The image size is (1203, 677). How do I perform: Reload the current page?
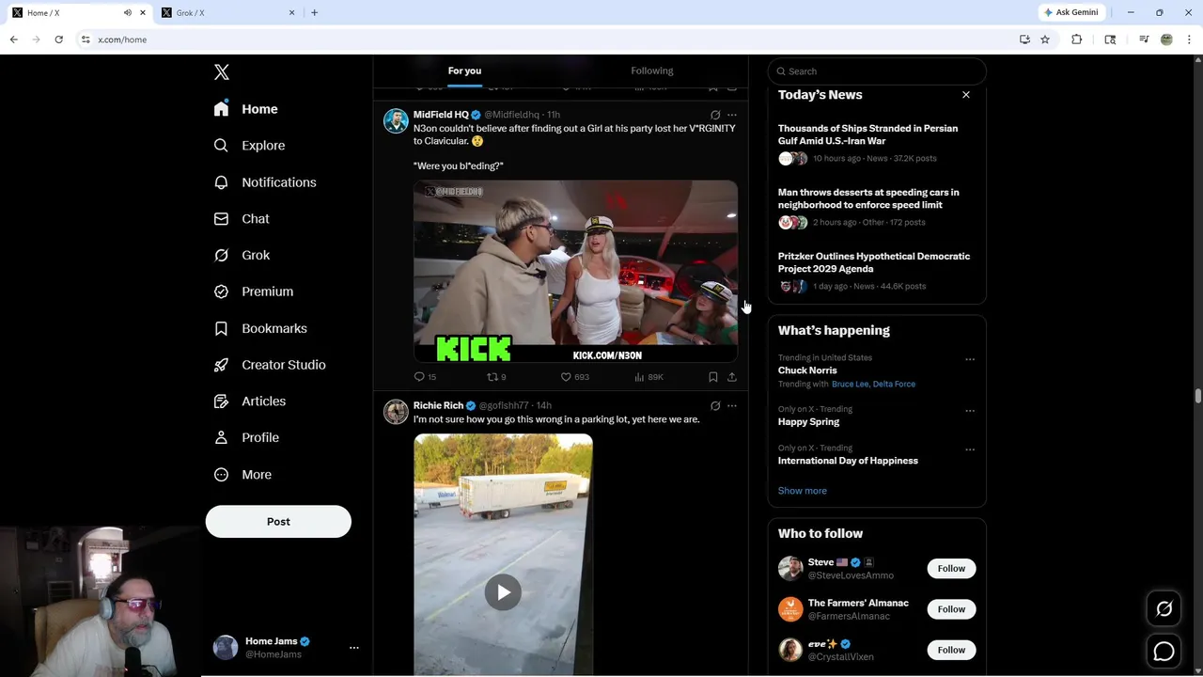tap(58, 39)
